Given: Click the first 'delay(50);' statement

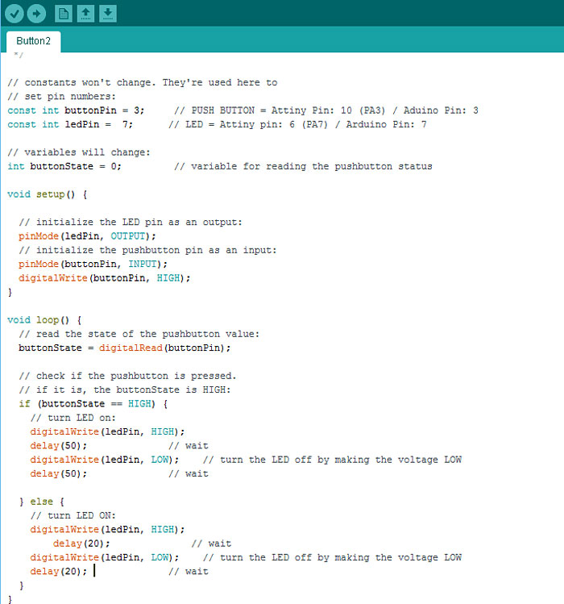Looking at the screenshot, I should pos(59,446).
